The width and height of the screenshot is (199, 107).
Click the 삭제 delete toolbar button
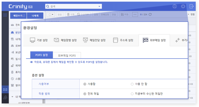click(x=71, y=15)
